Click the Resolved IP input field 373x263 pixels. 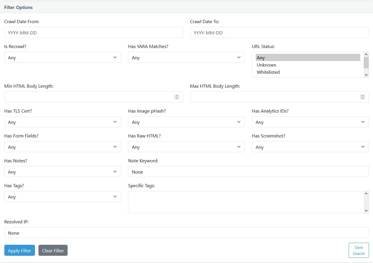tap(187, 233)
